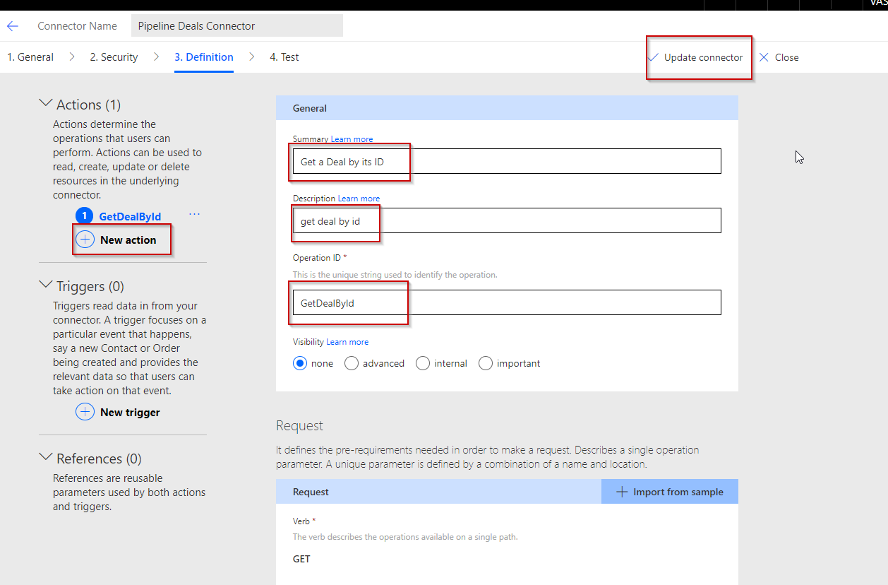Viewport: 888px width, 585px height.
Task: Switch to the 4. Test tab
Action: click(284, 57)
